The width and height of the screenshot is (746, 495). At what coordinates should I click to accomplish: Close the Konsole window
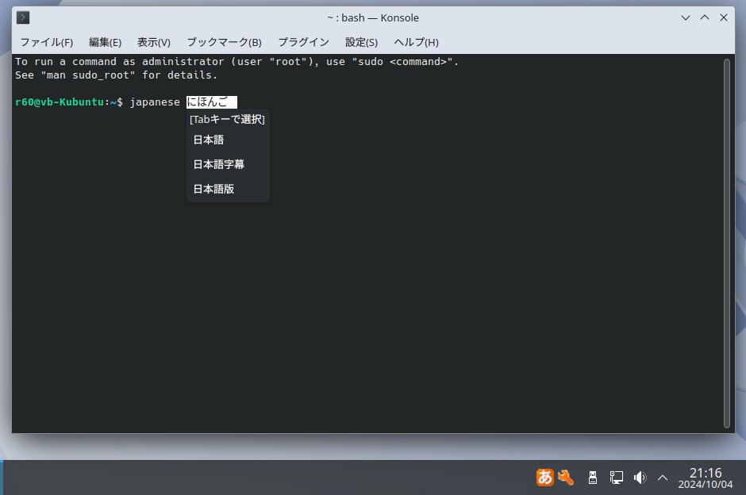tap(722, 17)
